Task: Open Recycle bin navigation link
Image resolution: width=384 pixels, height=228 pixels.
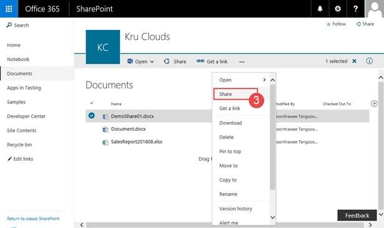Action: (19, 145)
